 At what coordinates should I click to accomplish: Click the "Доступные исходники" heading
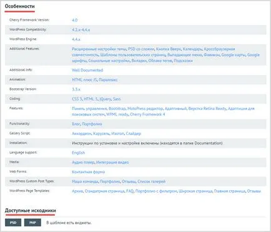tap(31, 211)
